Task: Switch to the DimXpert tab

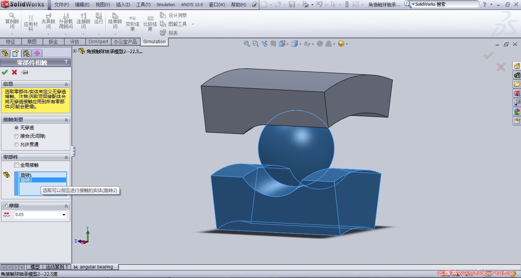Action: point(98,42)
